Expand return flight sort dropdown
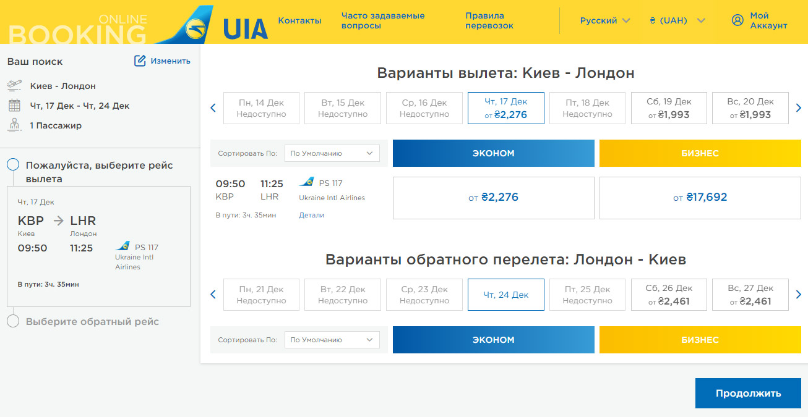This screenshot has width=808, height=417. [x=332, y=340]
